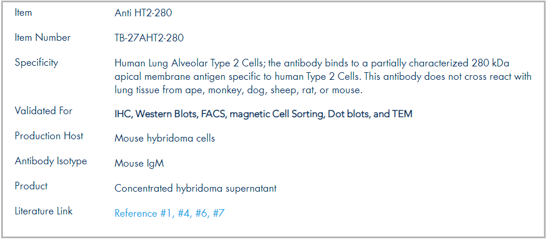Click the Item label
Viewport: 548px width, 240px height.
23,13
